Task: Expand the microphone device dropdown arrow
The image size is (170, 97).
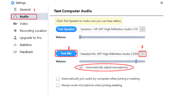Action: (x=142, y=54)
